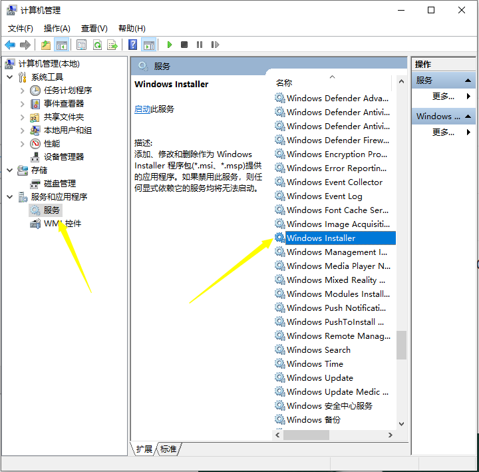Click the scroll left arrow of services list

(277, 435)
